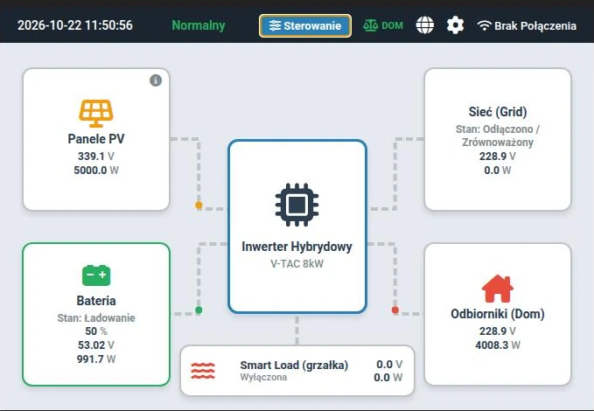The height and width of the screenshot is (411, 594).
Task: Click the Smart Load 0.0 W value
Action: coord(388,378)
